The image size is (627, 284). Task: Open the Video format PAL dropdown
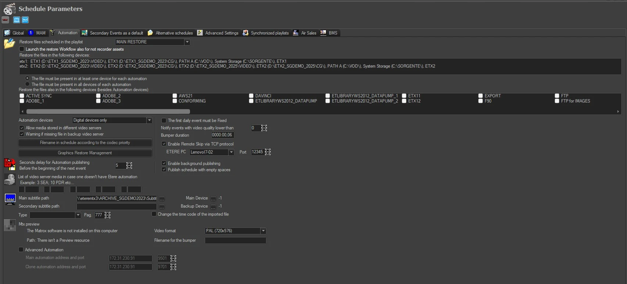[x=263, y=231]
